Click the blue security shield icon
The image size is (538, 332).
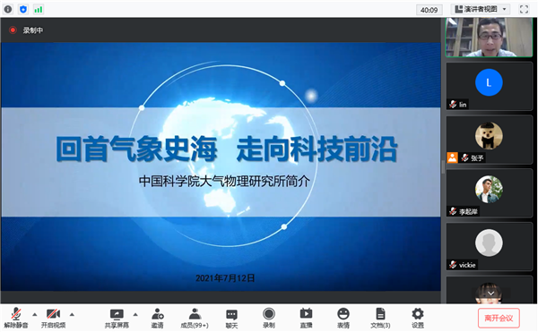point(23,9)
